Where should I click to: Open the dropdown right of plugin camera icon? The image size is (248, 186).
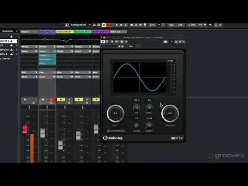click(x=171, y=42)
